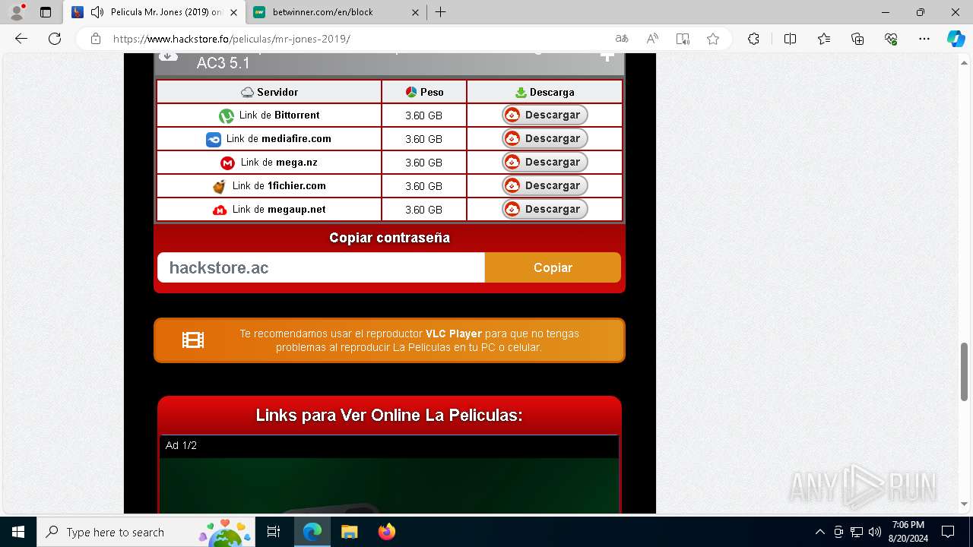Download via the 1fichier.com Descargar button
This screenshot has width=973, height=547.
coord(545,185)
